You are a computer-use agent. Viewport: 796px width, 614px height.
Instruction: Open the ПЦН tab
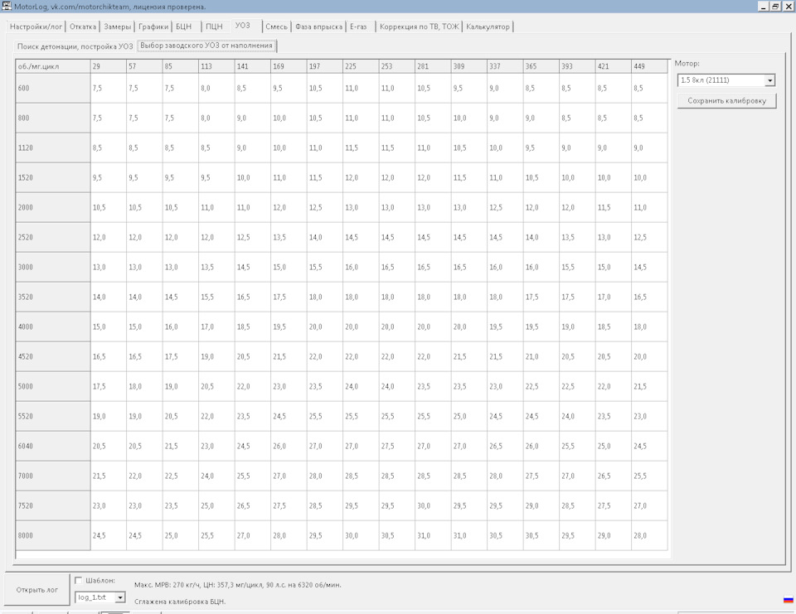pyautogui.click(x=214, y=27)
